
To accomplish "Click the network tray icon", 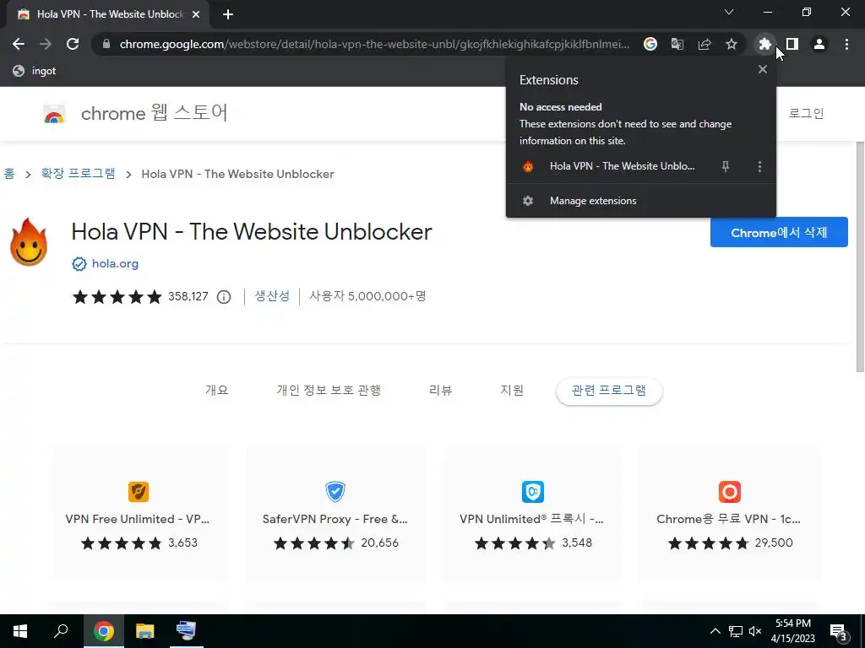I will tap(736, 631).
